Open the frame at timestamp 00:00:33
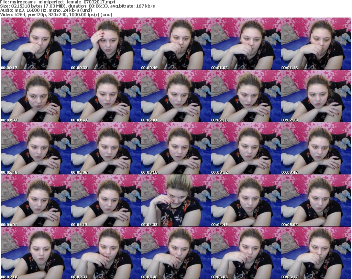 106,44
